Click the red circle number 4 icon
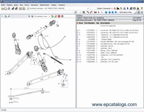Image resolution: width=144 pixels, height=112 pixels. pos(59,16)
